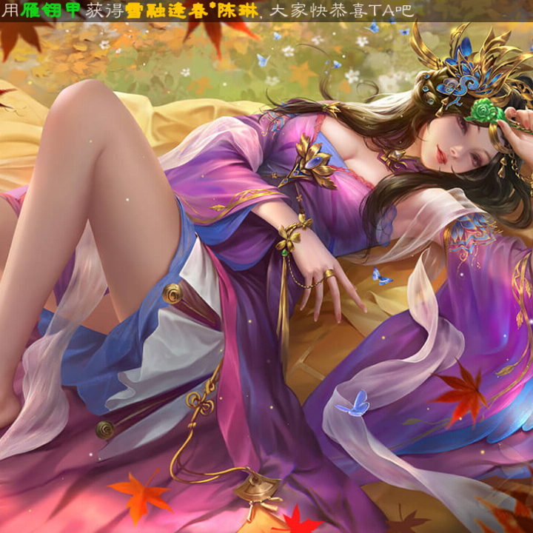Click the 大家快恭喜TA吧 congratulation text
Screen dimensions: 533x533
click(x=342, y=10)
